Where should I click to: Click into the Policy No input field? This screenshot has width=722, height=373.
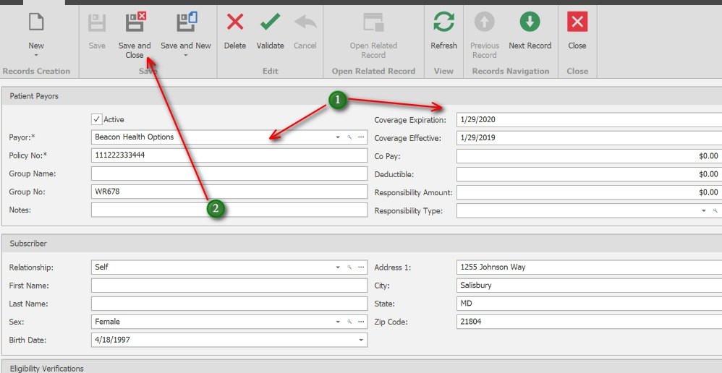(x=229, y=155)
